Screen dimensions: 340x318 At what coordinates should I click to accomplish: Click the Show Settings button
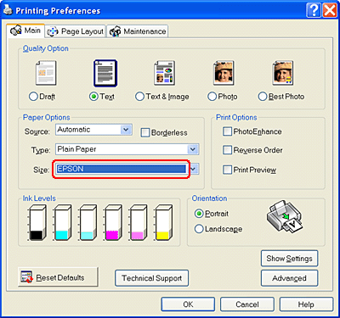pos(289,259)
